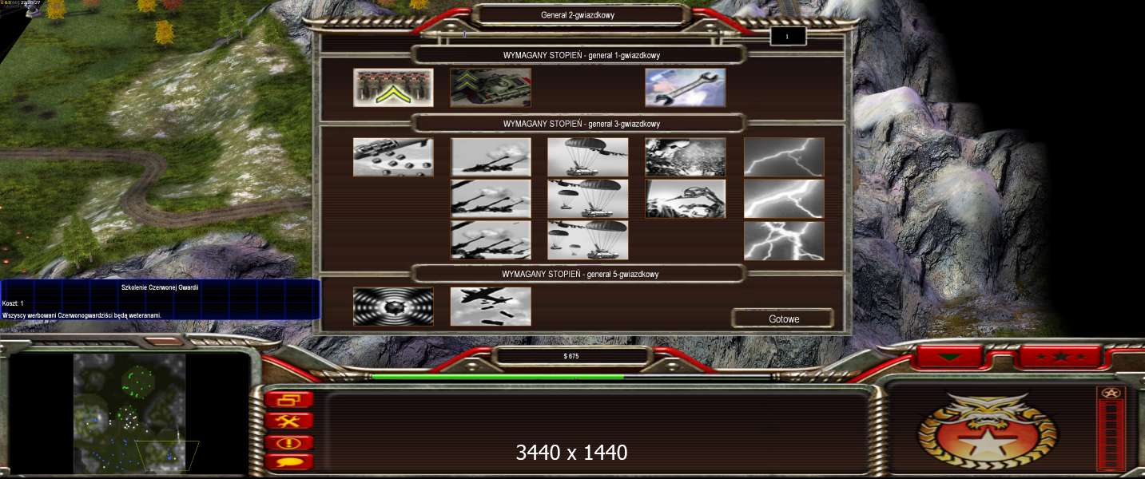Click the available points counter showing 1
The width and height of the screenshot is (1145, 479).
coord(788,37)
